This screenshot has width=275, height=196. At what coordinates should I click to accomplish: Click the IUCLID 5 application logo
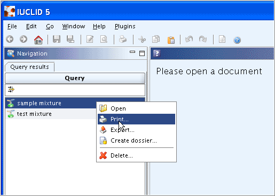click(10, 11)
